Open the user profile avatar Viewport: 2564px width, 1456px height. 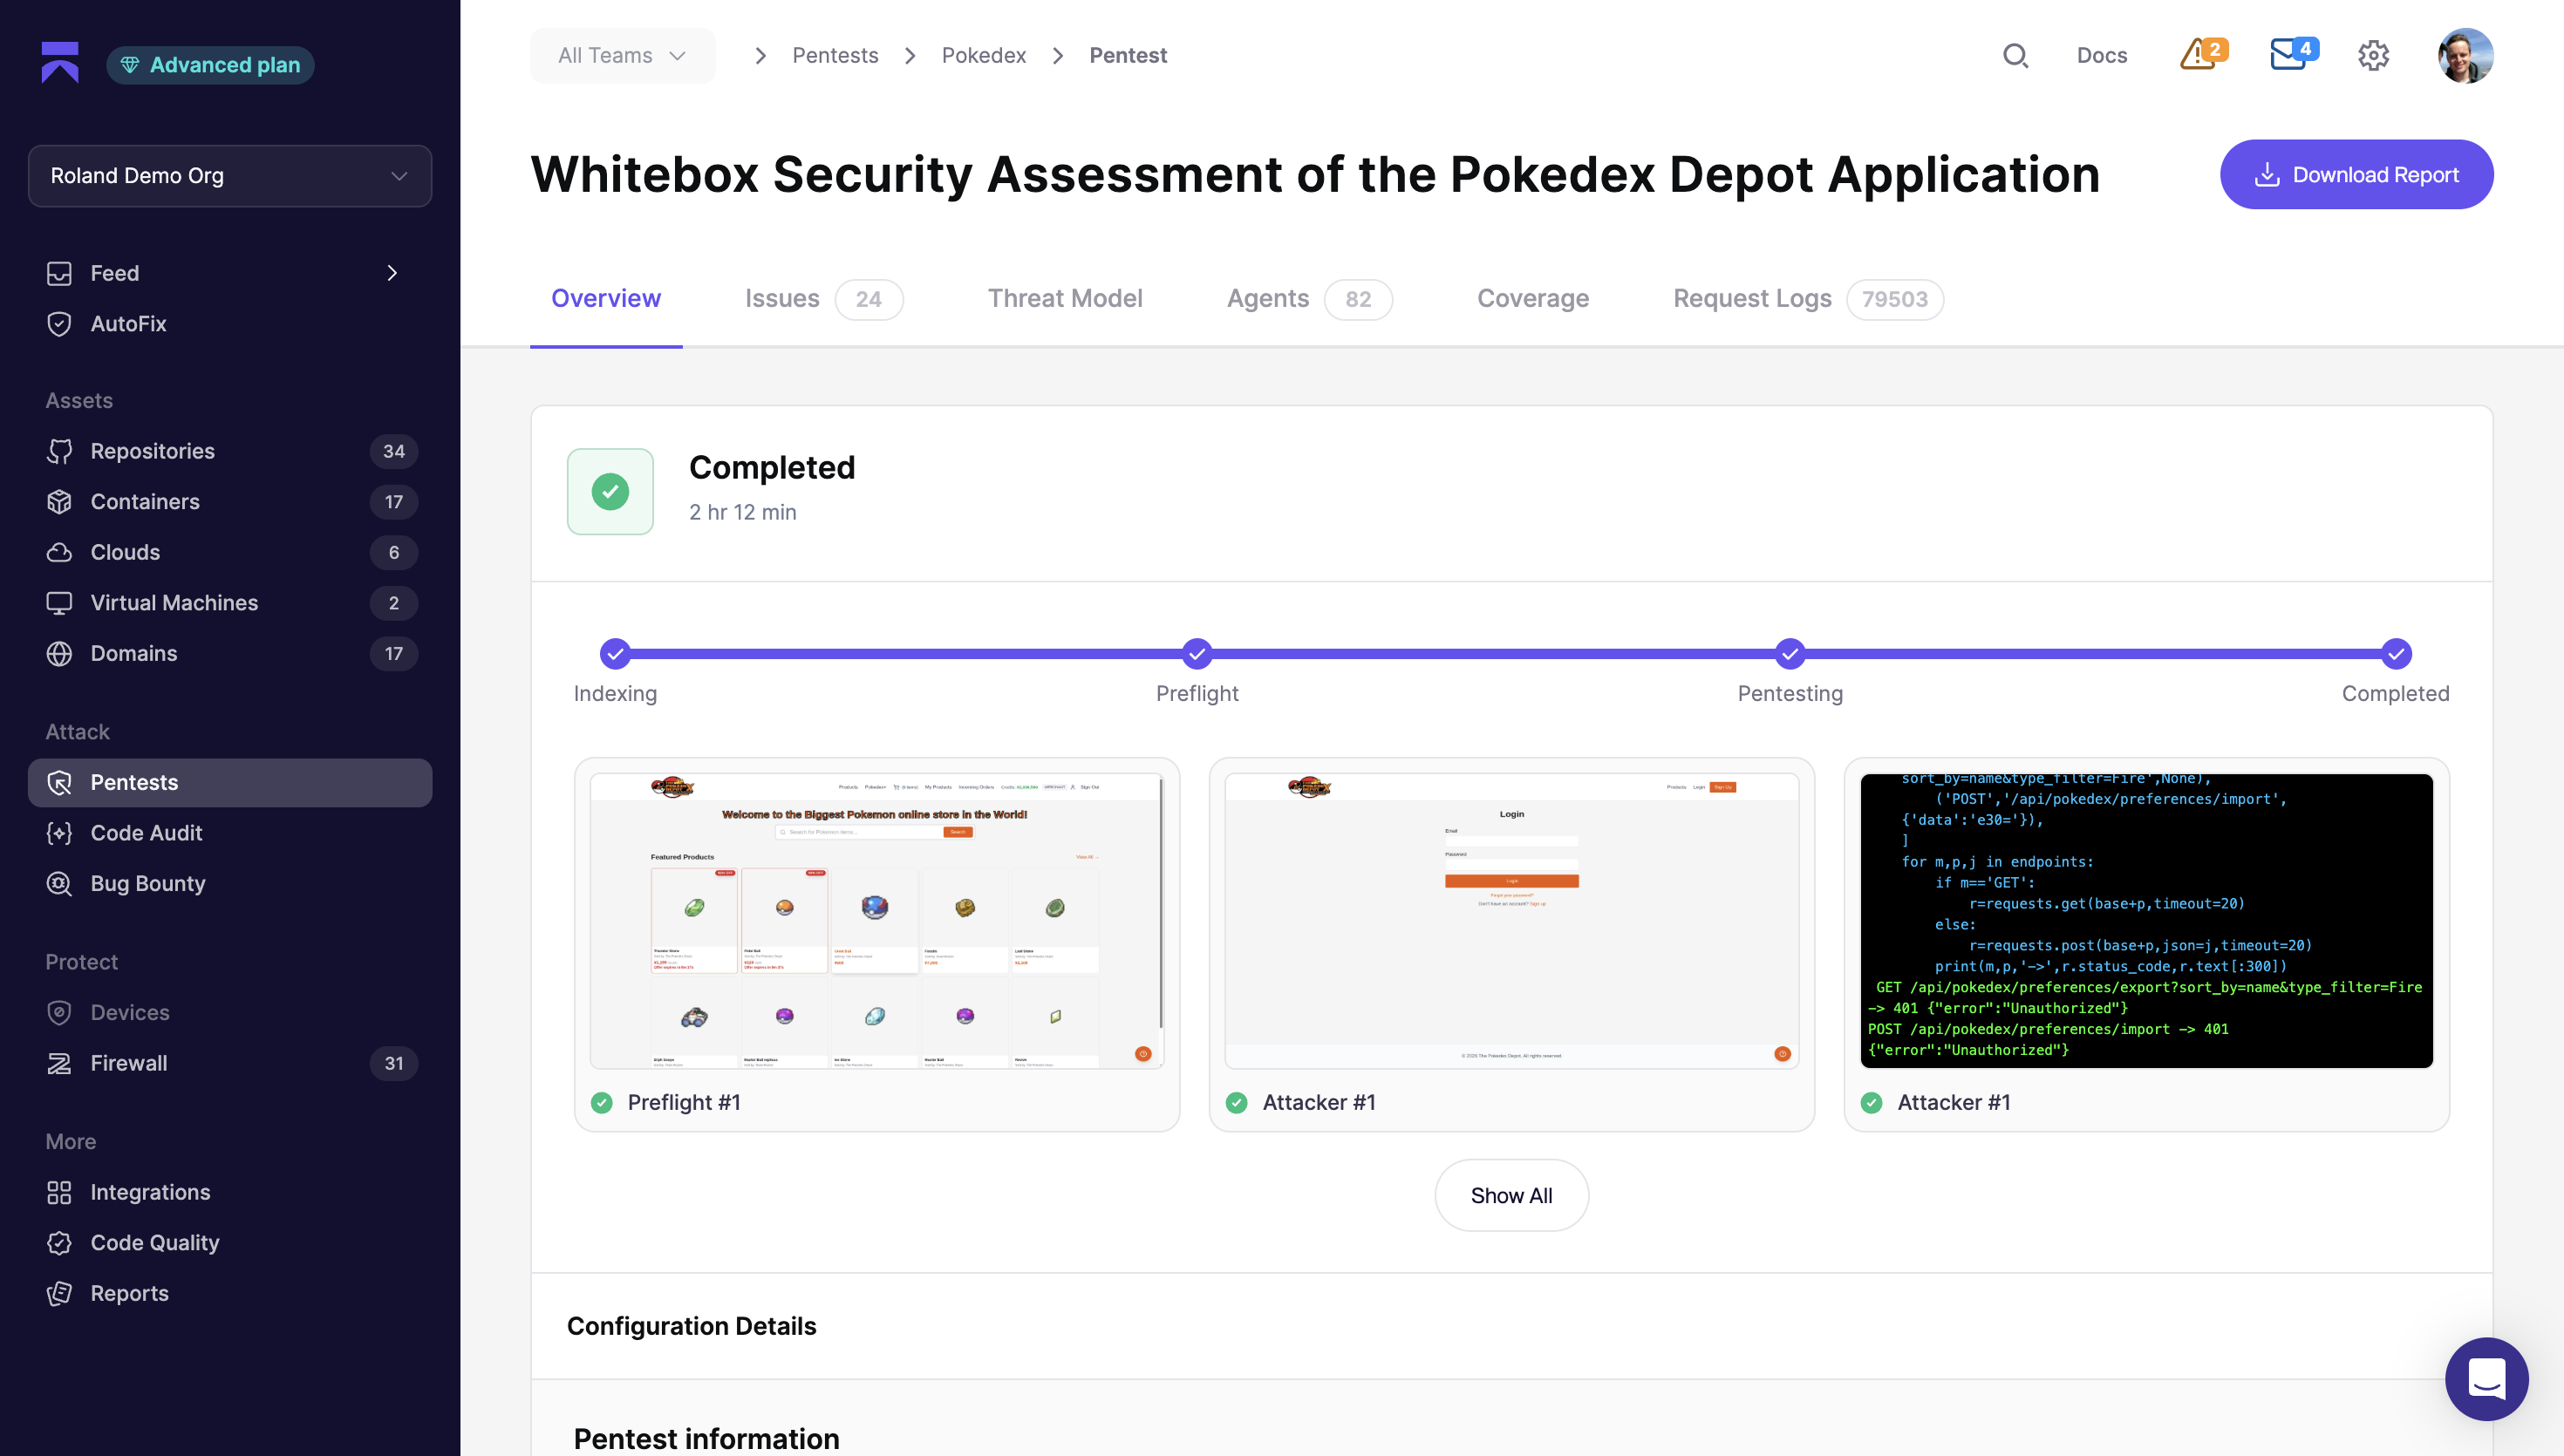(2465, 55)
